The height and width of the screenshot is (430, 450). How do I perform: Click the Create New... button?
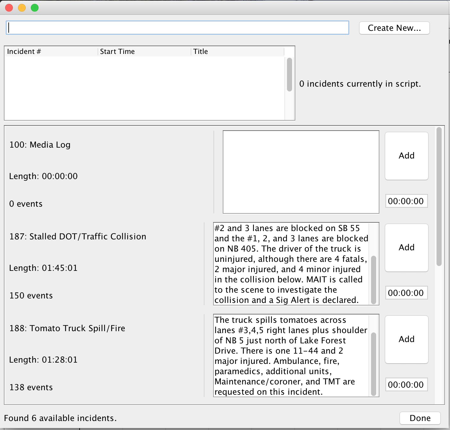coord(394,28)
